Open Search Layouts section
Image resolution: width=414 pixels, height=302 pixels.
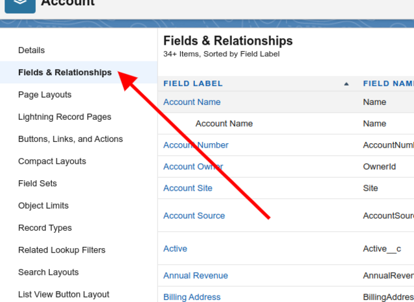pyautogui.click(x=49, y=272)
